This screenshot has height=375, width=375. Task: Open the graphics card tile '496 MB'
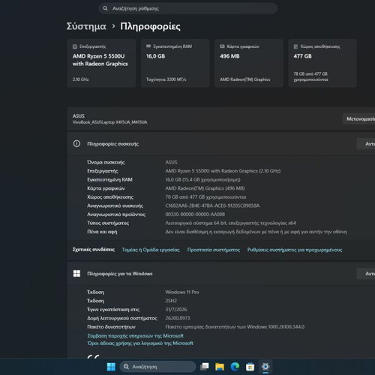coord(249,63)
